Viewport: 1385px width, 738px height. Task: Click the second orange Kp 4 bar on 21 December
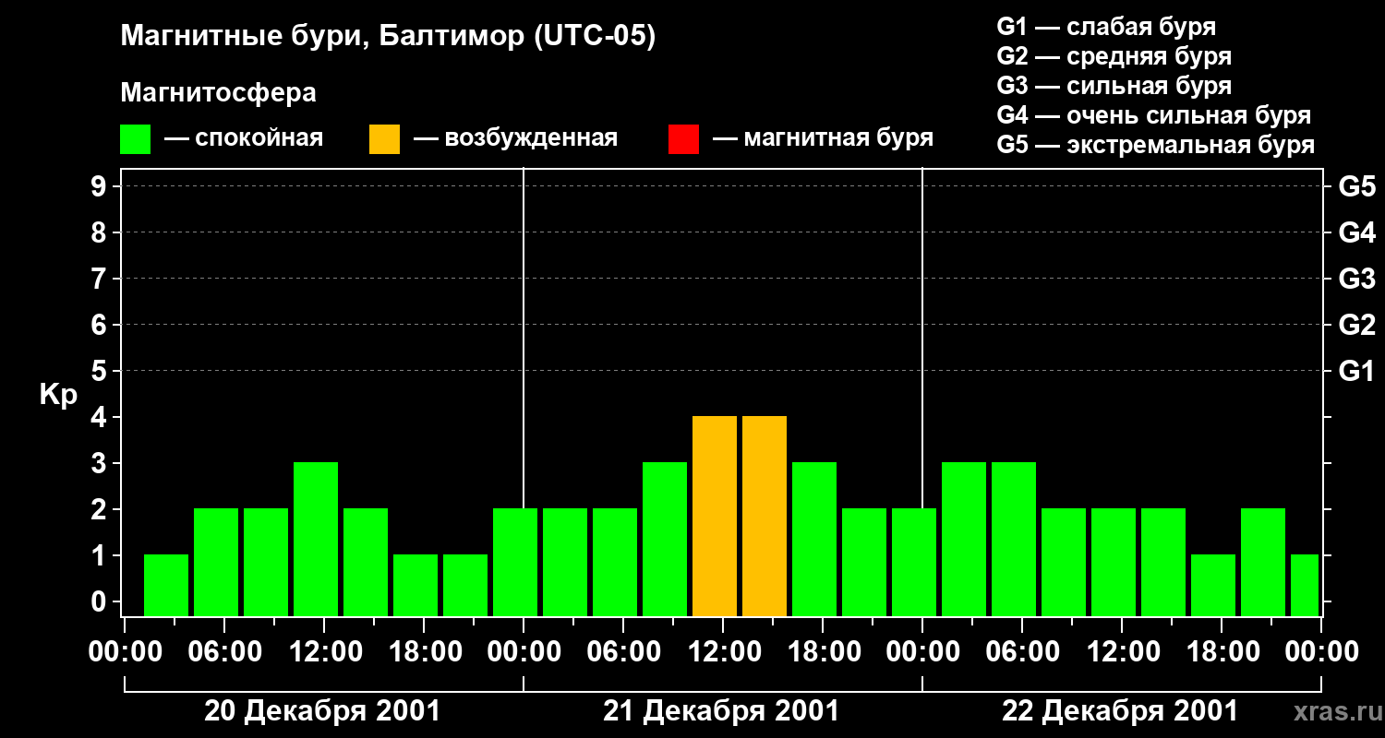[765, 516]
